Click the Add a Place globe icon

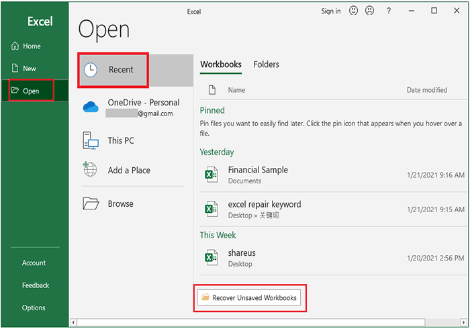(90, 170)
